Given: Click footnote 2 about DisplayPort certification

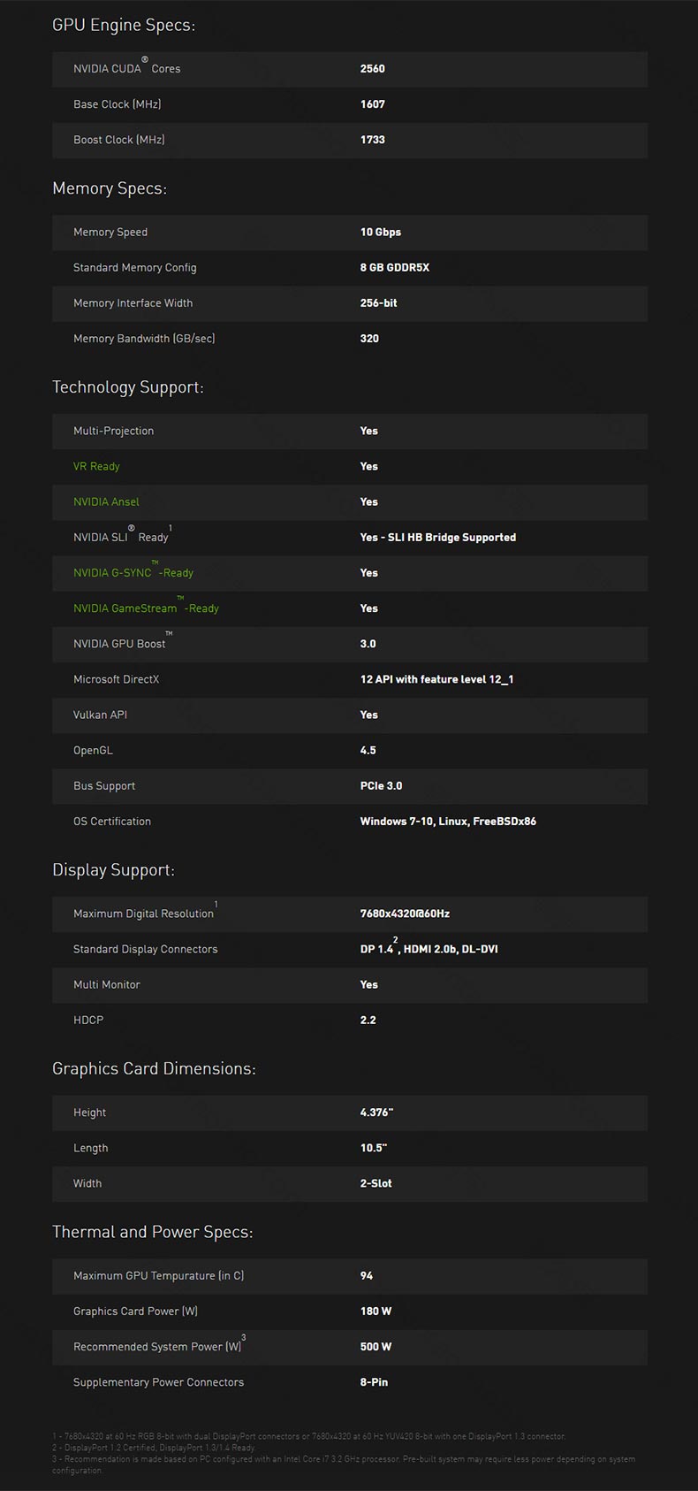Looking at the screenshot, I should [x=154, y=1448].
